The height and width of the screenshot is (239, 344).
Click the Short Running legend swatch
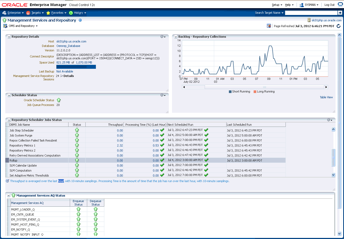click(230, 92)
